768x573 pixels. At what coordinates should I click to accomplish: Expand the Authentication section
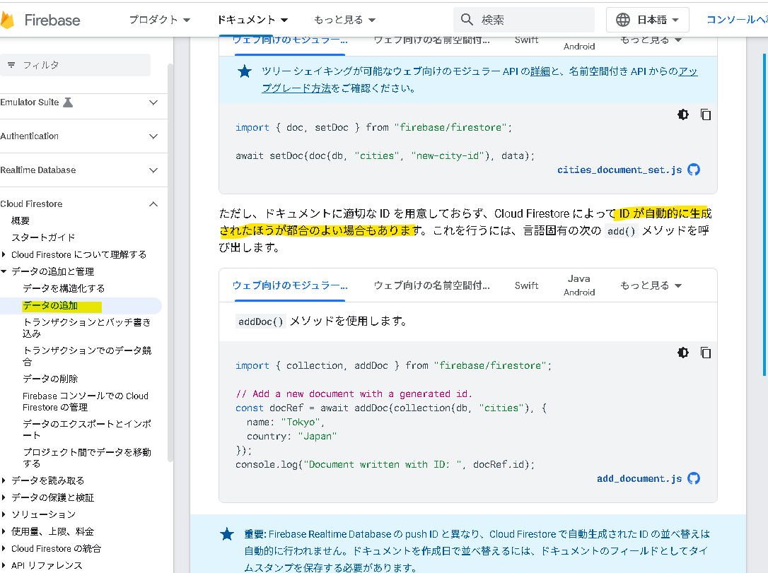click(x=153, y=136)
